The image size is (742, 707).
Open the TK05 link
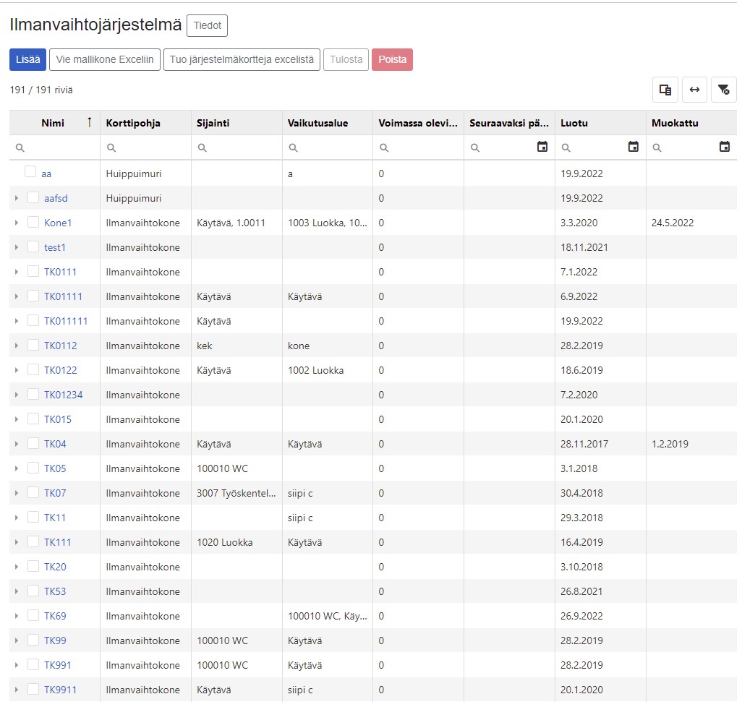[x=55, y=468]
